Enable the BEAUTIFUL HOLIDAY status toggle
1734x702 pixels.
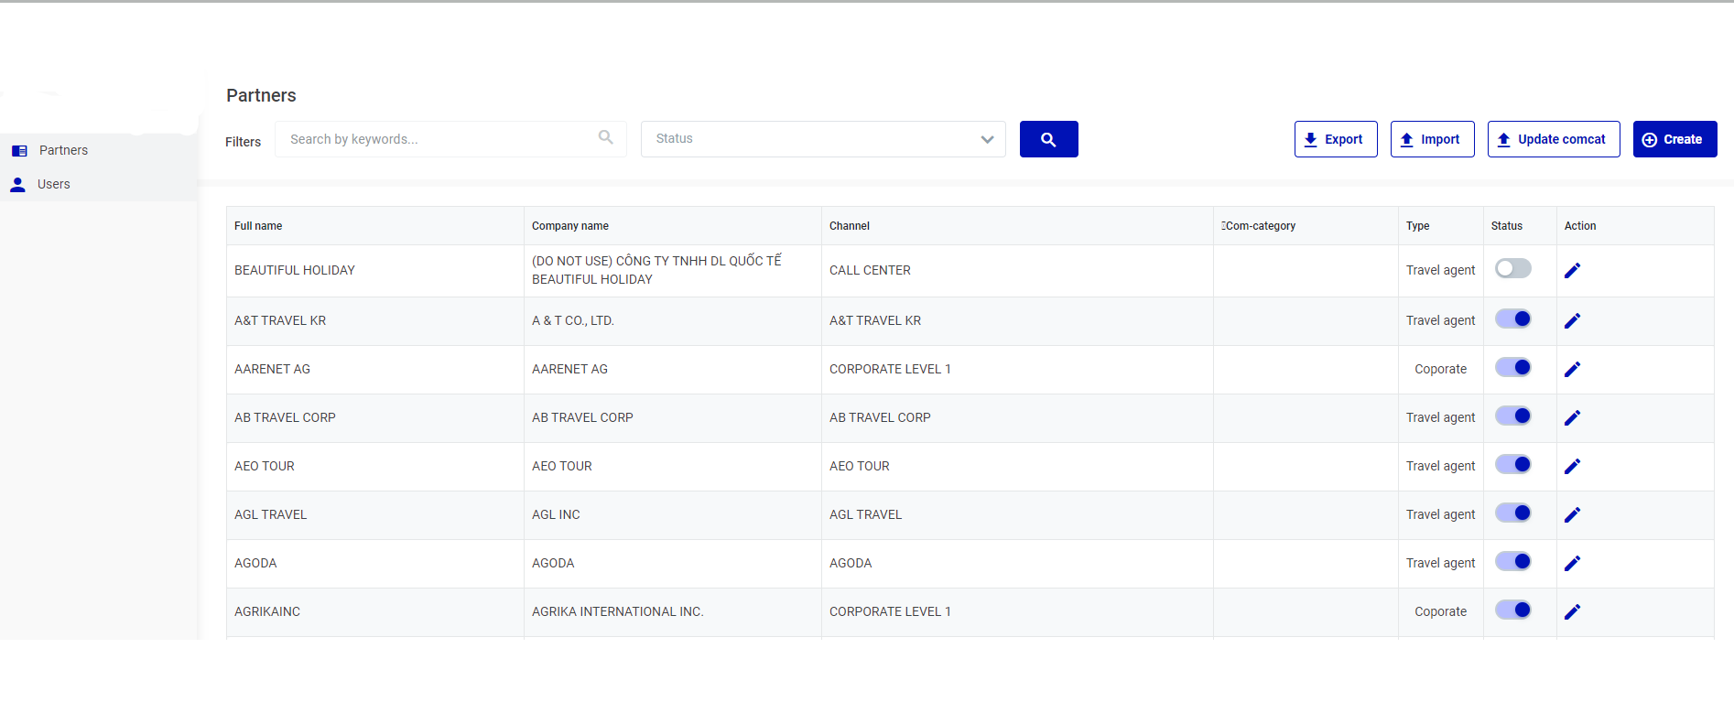pos(1512,269)
